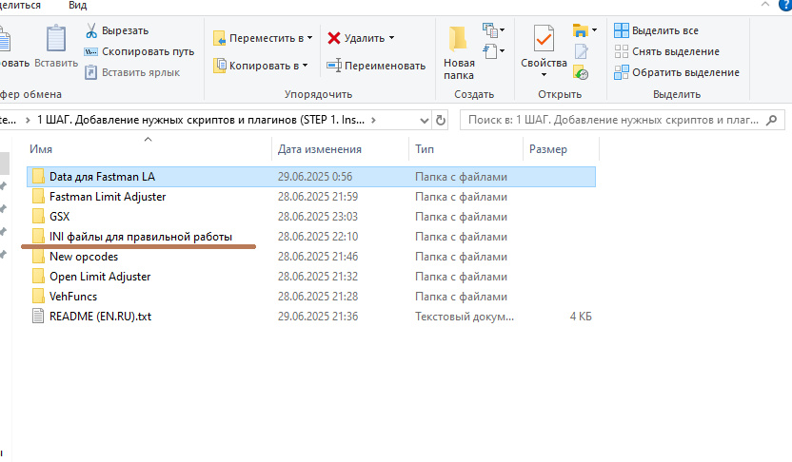Select the README (EN.RU).txt file

coord(100,317)
